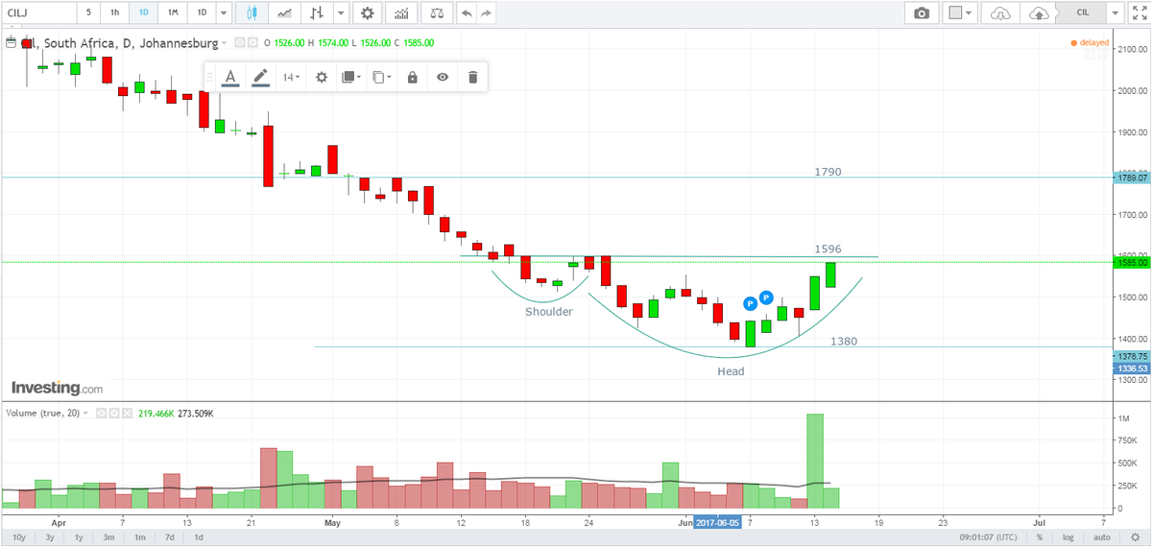
Task: Expand the Johannesburg symbol title dropdown
Action: click(225, 43)
